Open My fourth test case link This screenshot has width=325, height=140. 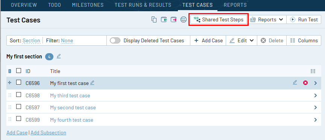[71, 120]
